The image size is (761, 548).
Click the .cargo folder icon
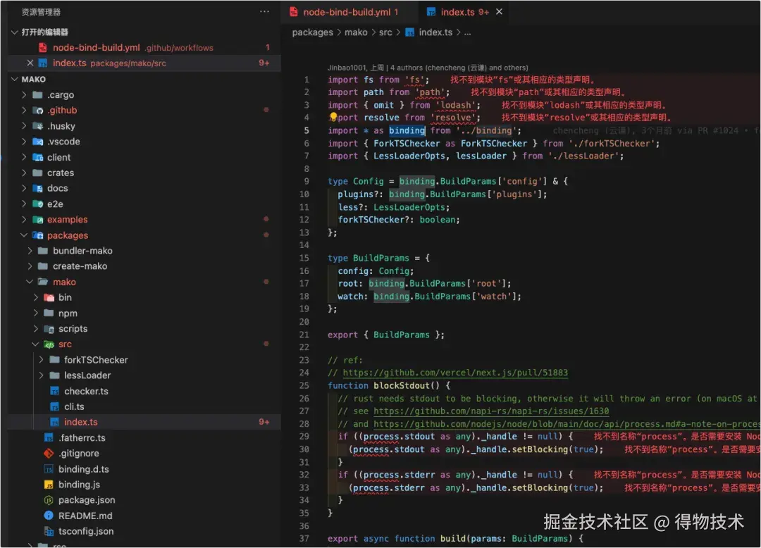(37, 94)
